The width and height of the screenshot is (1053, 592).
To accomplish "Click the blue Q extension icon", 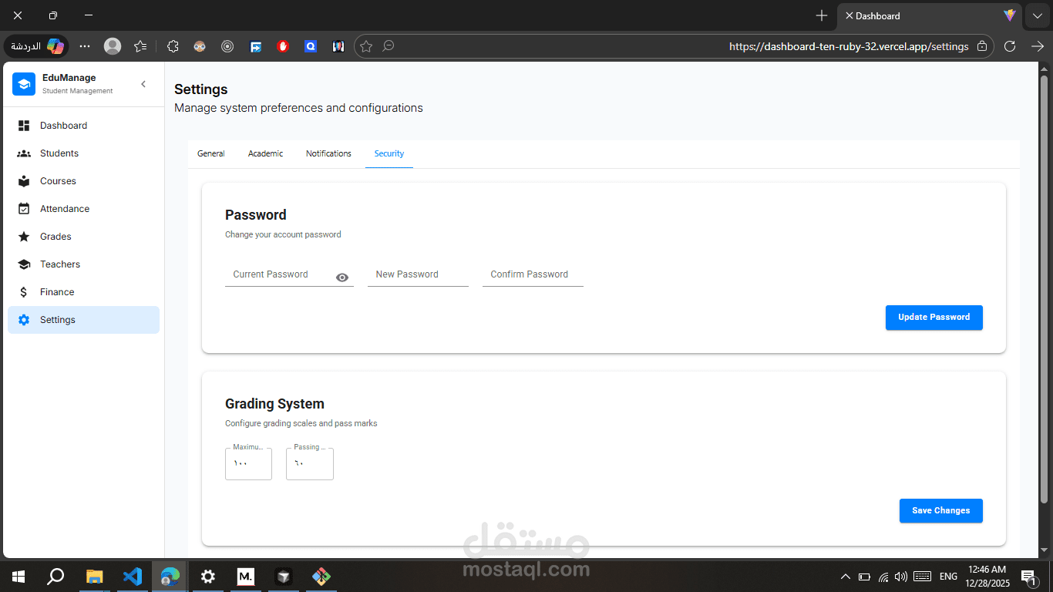I will tap(311, 46).
